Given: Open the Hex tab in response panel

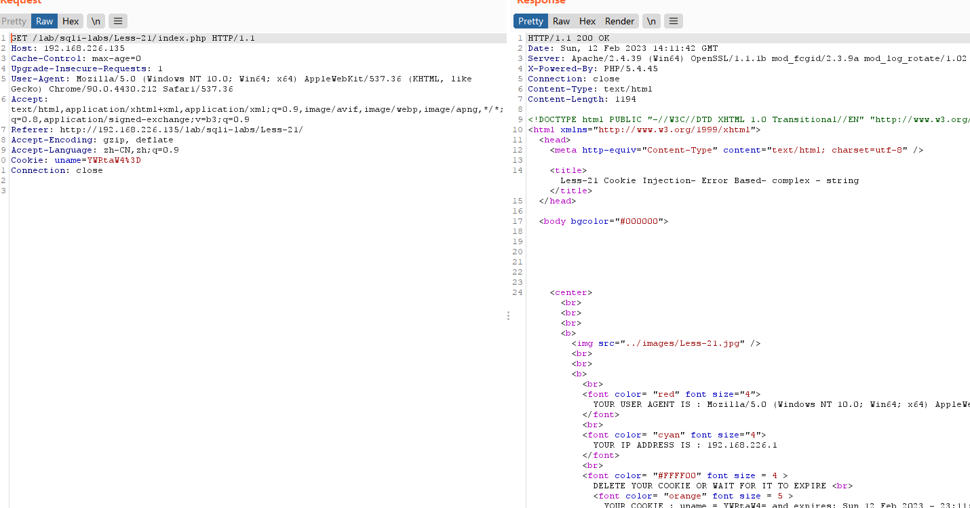Looking at the screenshot, I should 587,21.
